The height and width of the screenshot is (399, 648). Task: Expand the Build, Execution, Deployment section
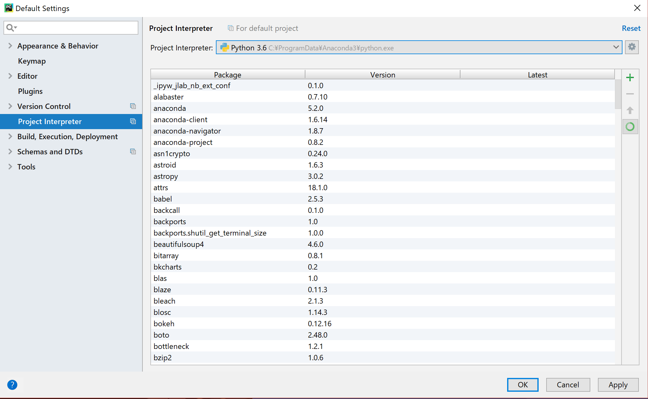10,136
